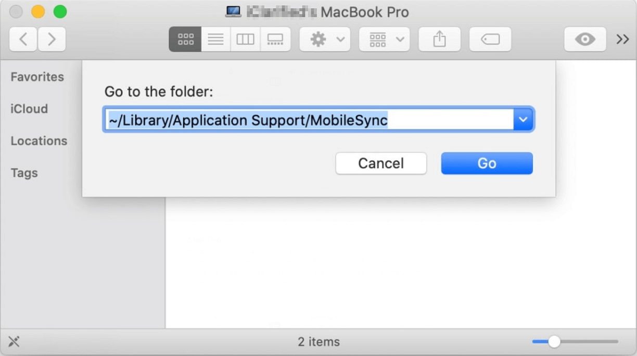The image size is (637, 356).
Task: Click the customize icon in status bar
Action: [x=14, y=341]
